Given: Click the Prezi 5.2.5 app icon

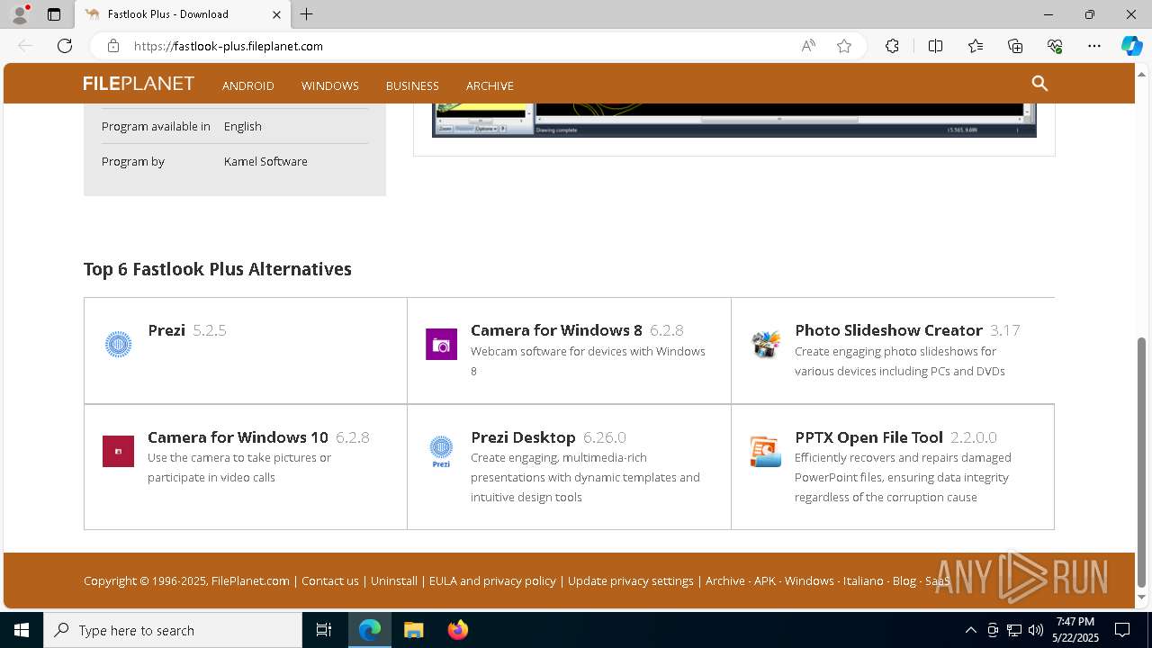Looking at the screenshot, I should click(x=118, y=344).
